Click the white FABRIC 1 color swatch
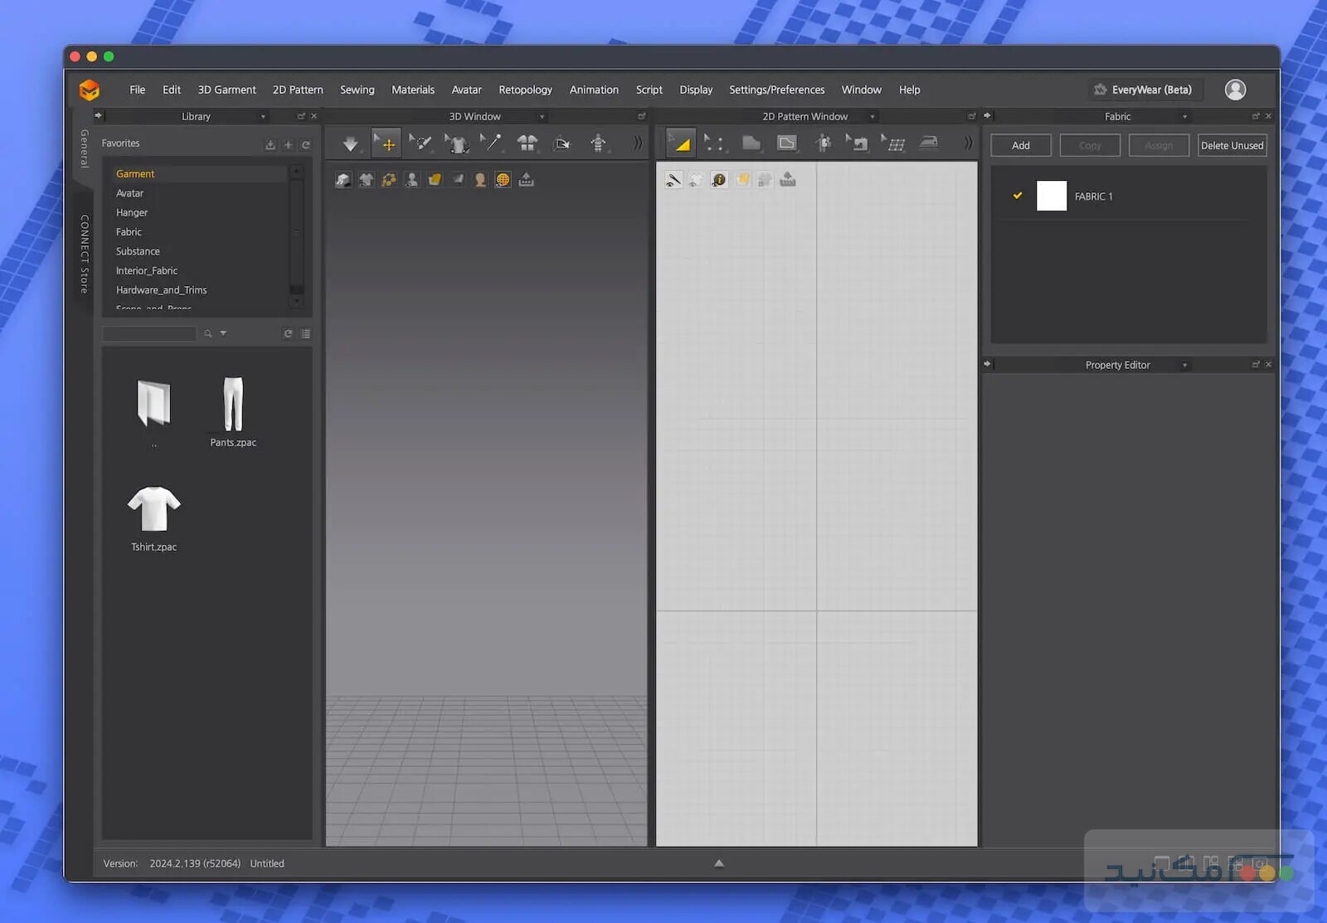1327x923 pixels. (1051, 196)
